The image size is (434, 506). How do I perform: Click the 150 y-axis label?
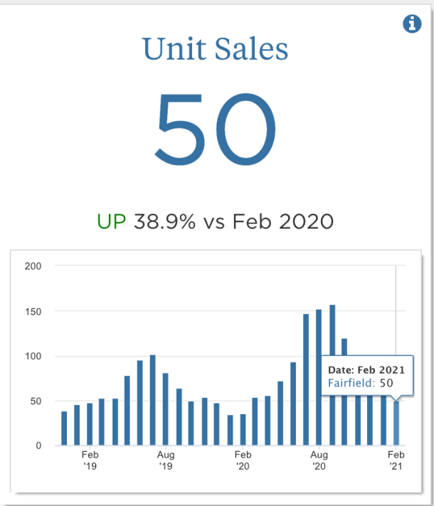pyautogui.click(x=33, y=311)
